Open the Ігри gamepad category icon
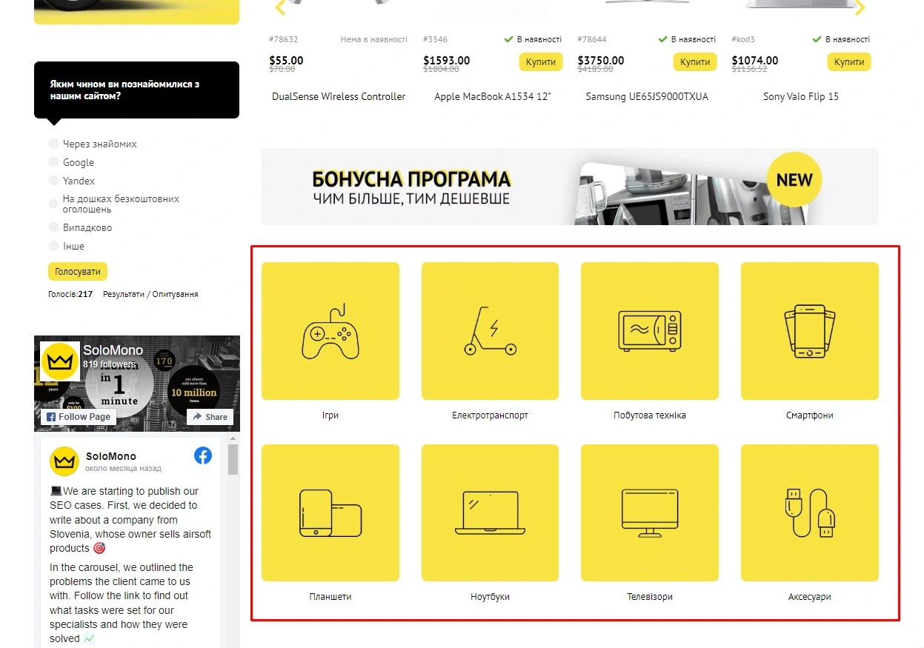The height and width of the screenshot is (648, 924). [x=330, y=331]
